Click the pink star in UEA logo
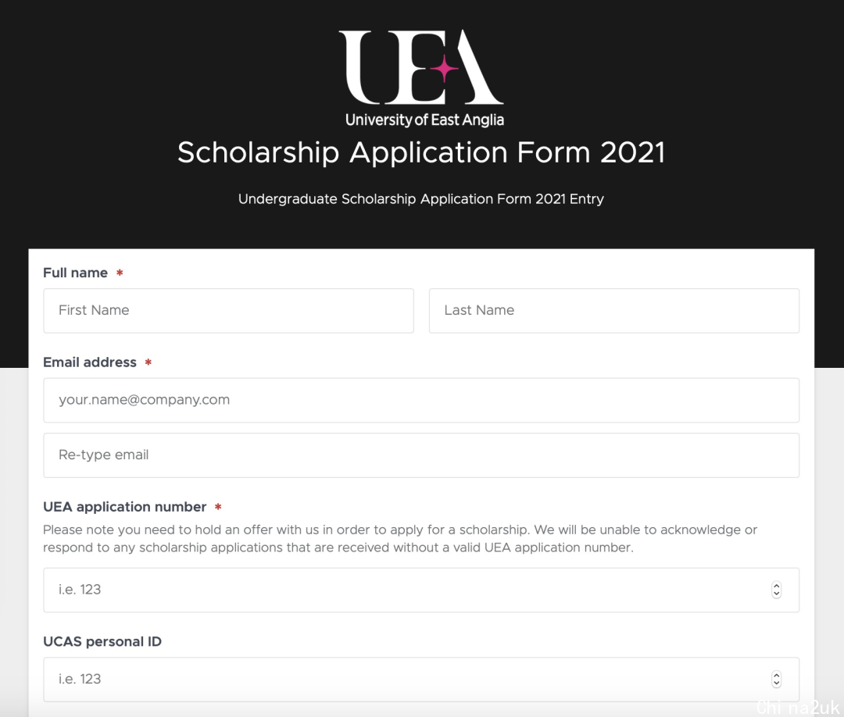844x717 pixels. (445, 68)
